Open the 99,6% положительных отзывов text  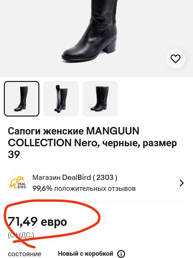coord(84,188)
